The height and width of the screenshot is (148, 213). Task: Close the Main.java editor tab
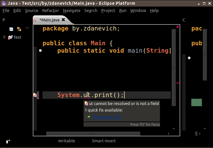point(63,20)
